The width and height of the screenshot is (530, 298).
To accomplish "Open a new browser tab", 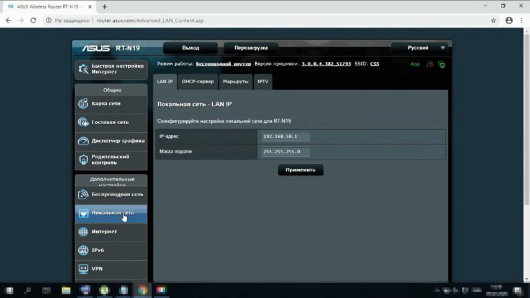I will click(104, 7).
